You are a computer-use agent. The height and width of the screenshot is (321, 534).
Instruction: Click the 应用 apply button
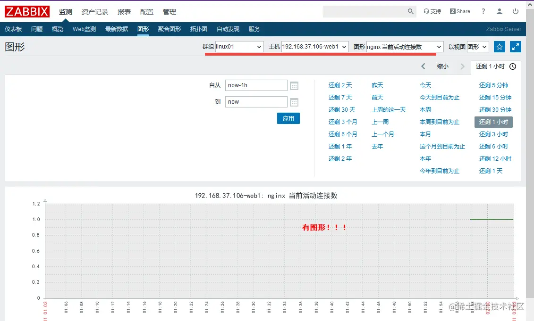pos(288,119)
